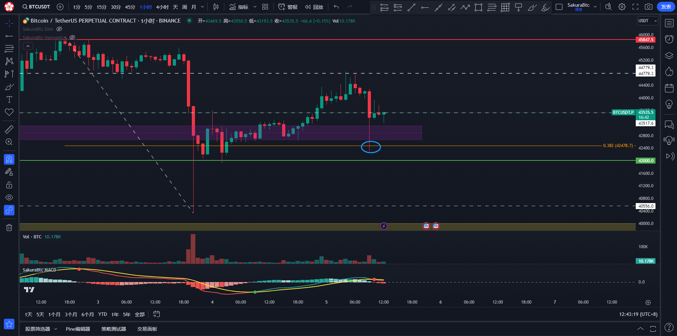Open the alerts clock panel
677x336 pixels.
pos(669,39)
